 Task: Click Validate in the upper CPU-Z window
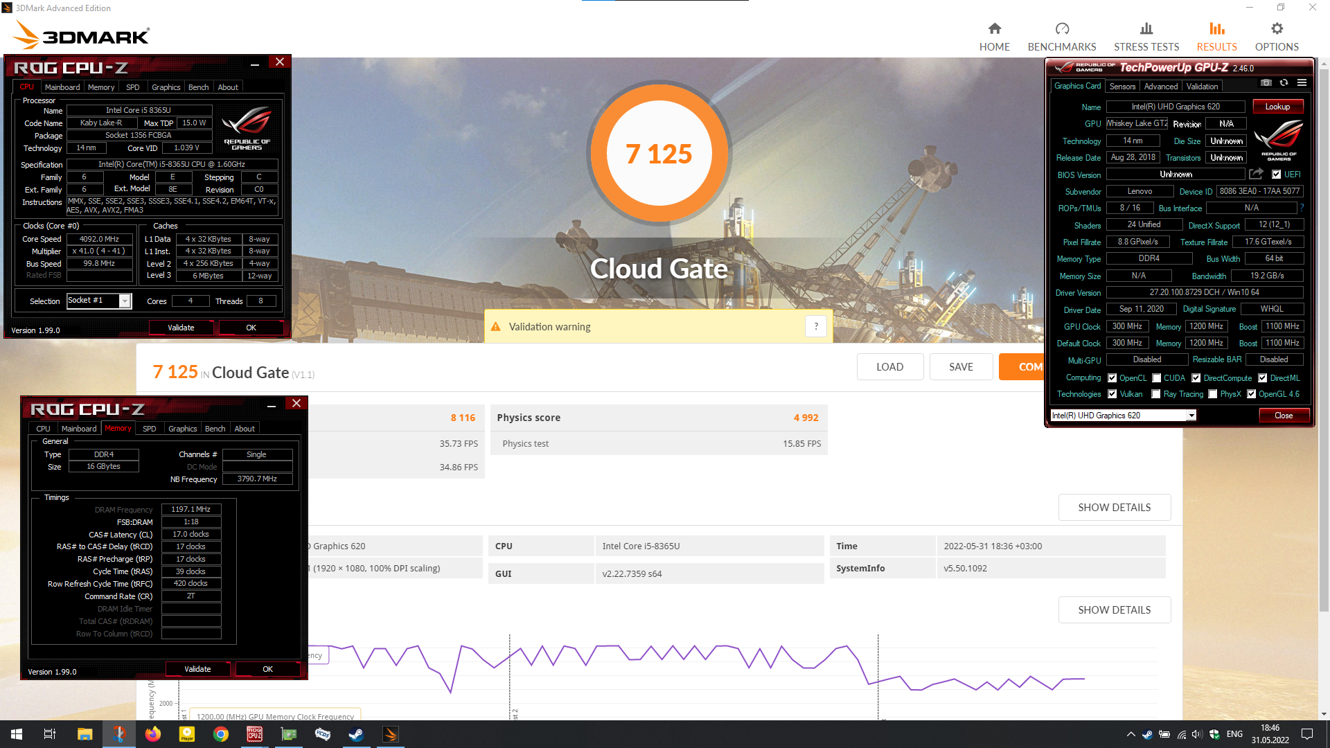pos(181,328)
